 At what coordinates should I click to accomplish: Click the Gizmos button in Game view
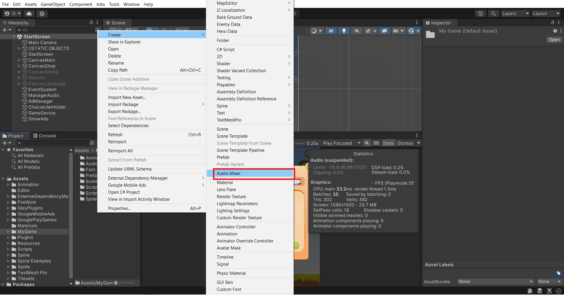point(405,143)
